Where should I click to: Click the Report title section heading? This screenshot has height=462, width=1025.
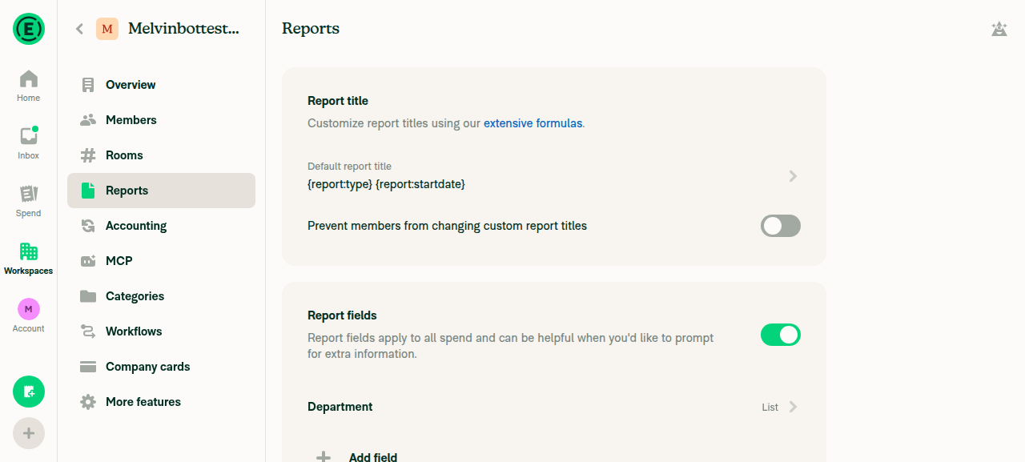coord(338,101)
